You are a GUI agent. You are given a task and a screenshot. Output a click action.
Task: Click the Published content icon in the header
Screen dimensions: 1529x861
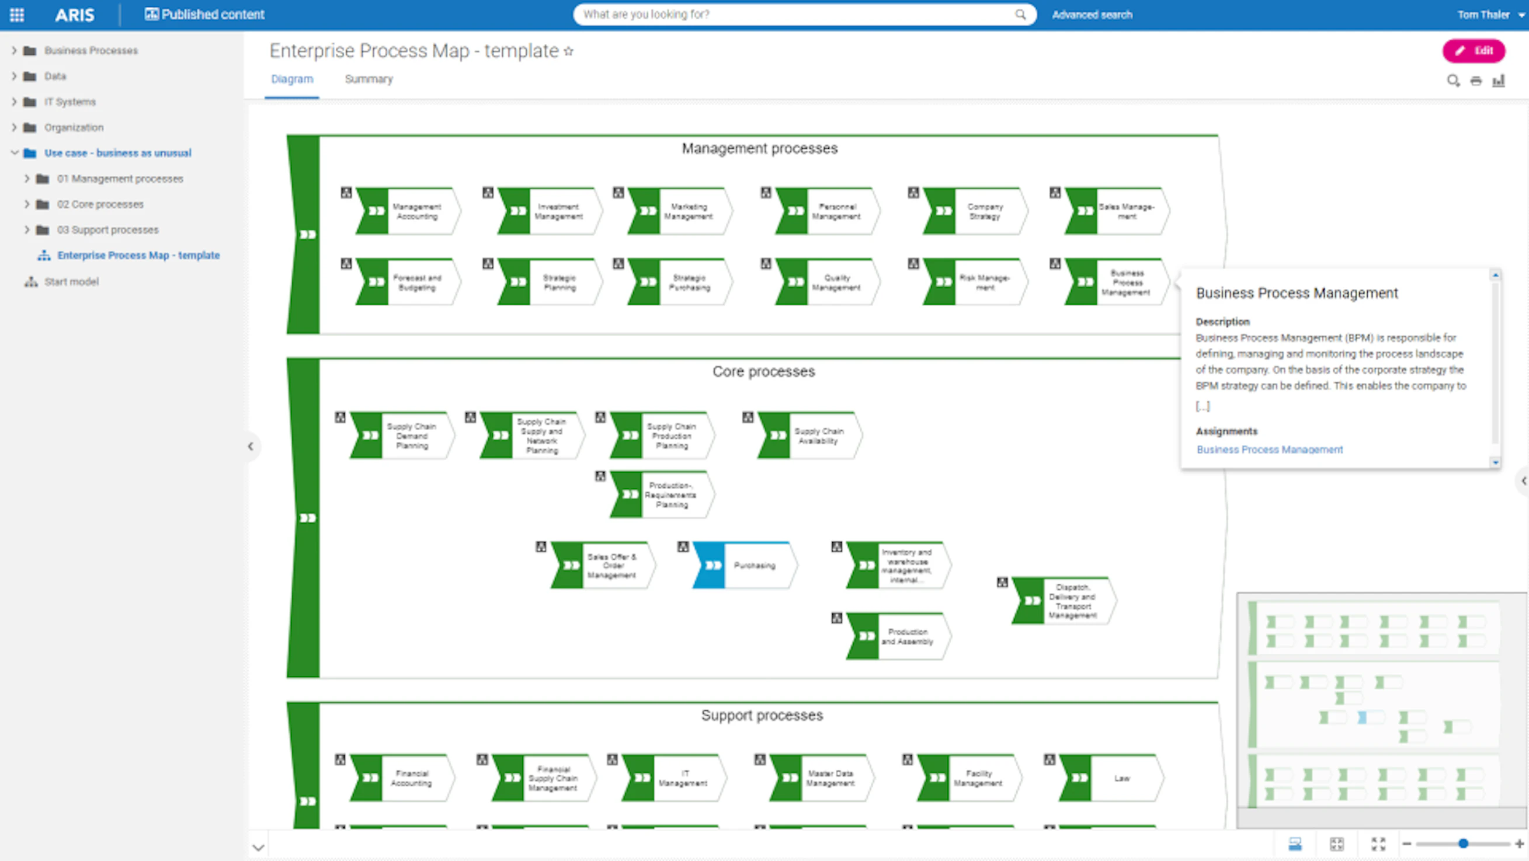pos(153,14)
